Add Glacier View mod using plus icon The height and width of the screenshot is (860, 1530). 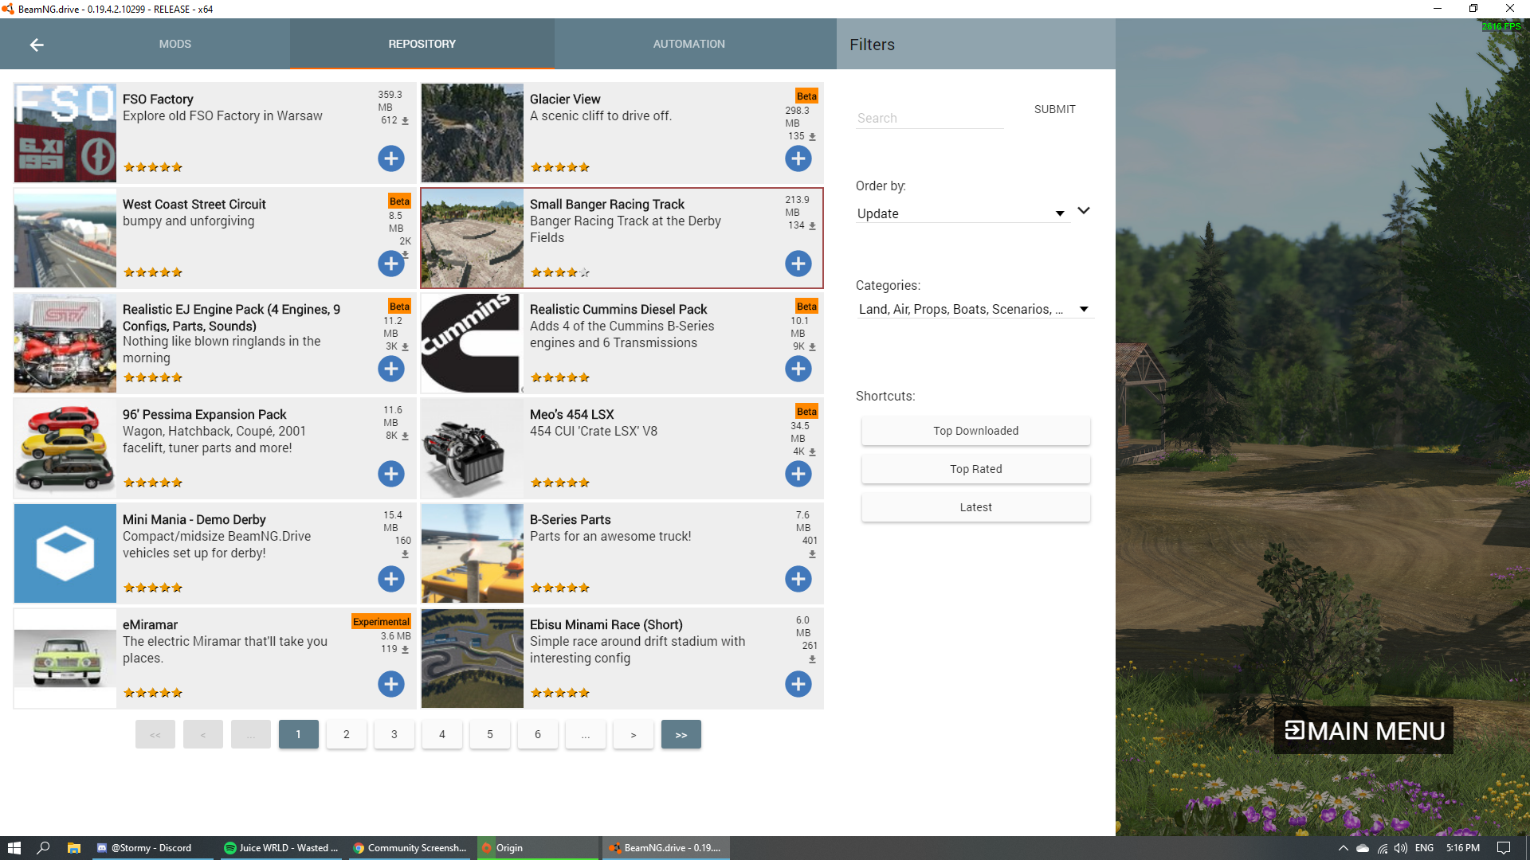798,158
